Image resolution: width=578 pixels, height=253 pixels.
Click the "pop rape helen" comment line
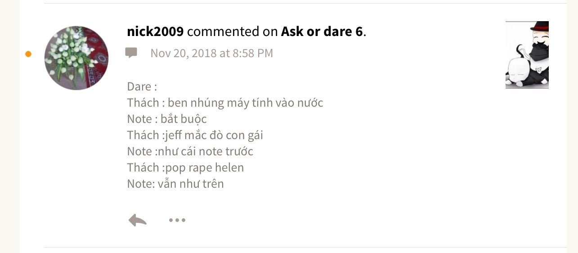click(205, 167)
